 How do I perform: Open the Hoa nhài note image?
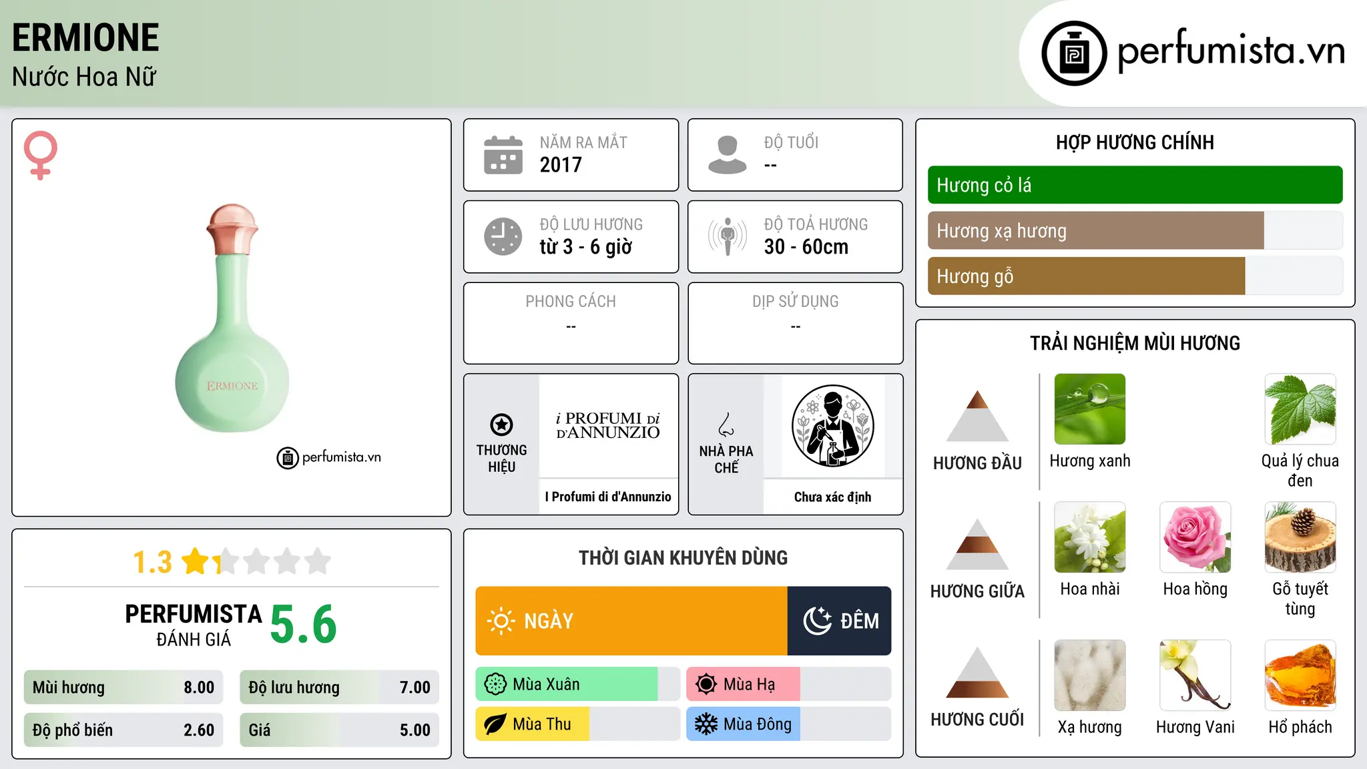1090,537
